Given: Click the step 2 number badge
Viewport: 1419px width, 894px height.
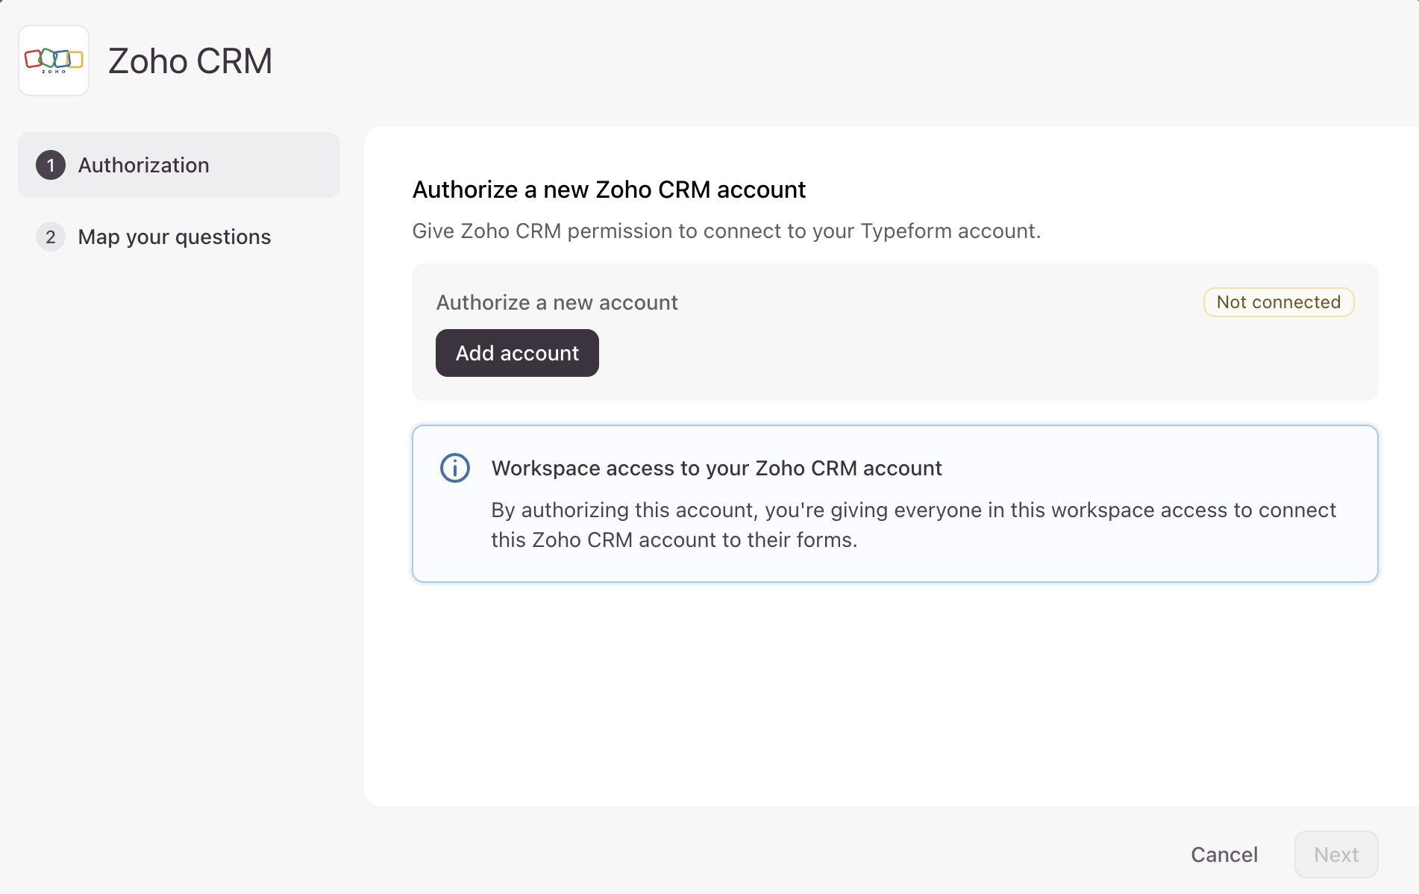Looking at the screenshot, I should pos(51,237).
